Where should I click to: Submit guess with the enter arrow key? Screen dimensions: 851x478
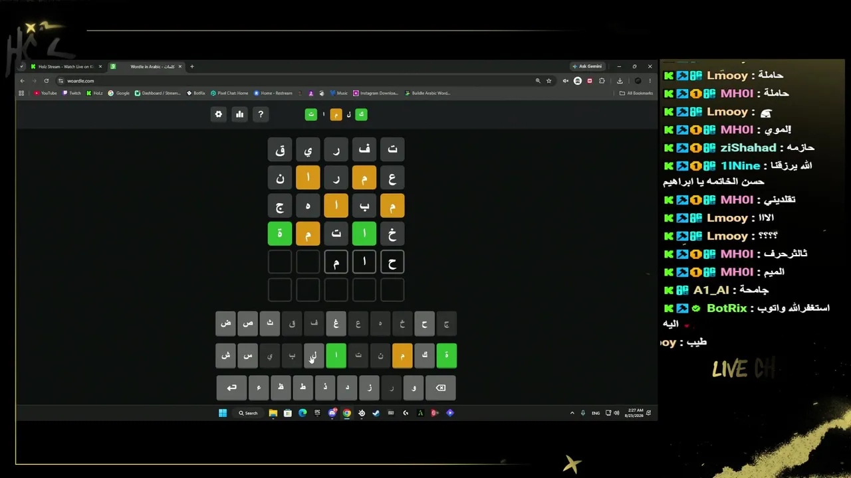coord(231,388)
